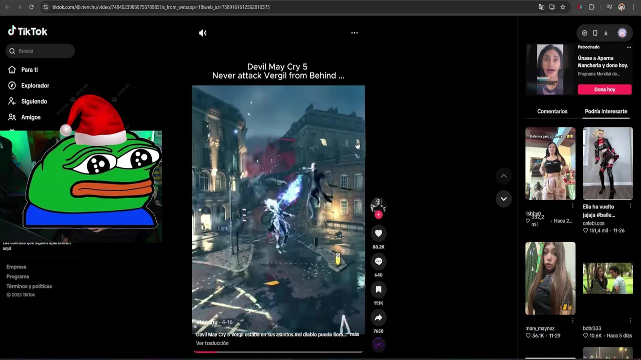Open options for the lisbby0 video
641x360 pixels.
pyautogui.click(x=573, y=206)
